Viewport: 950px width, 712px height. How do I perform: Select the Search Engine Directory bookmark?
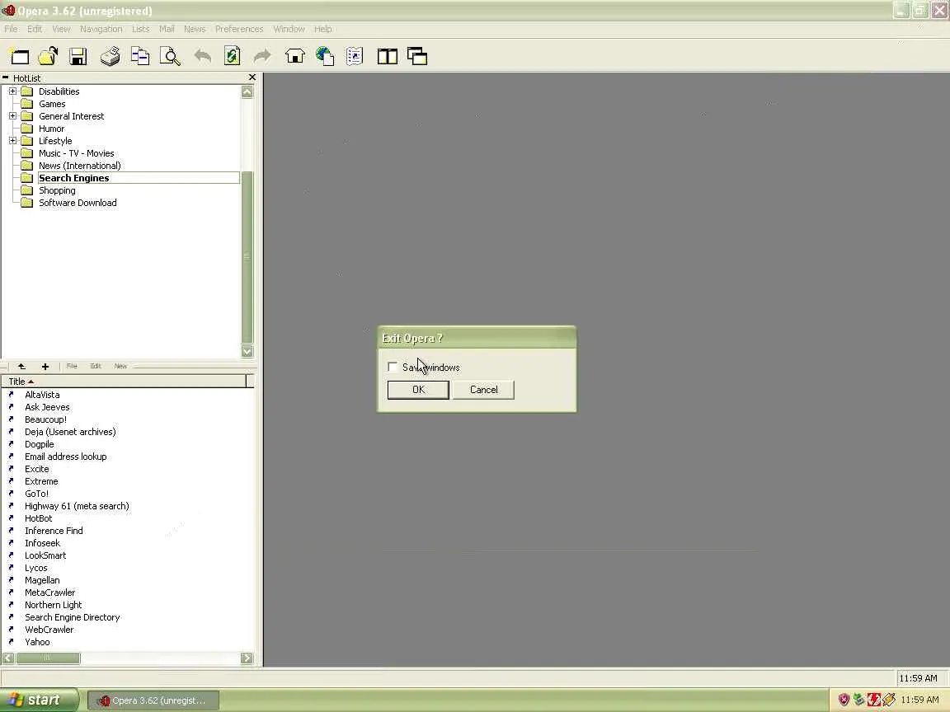(x=72, y=617)
